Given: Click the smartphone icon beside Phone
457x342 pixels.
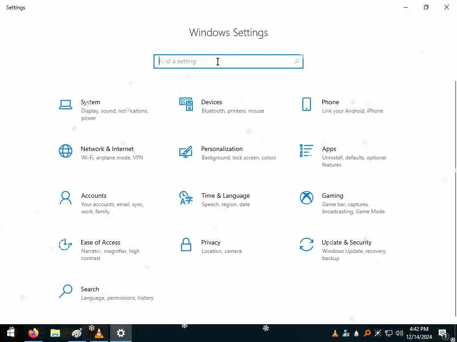Looking at the screenshot, I should coord(306,104).
